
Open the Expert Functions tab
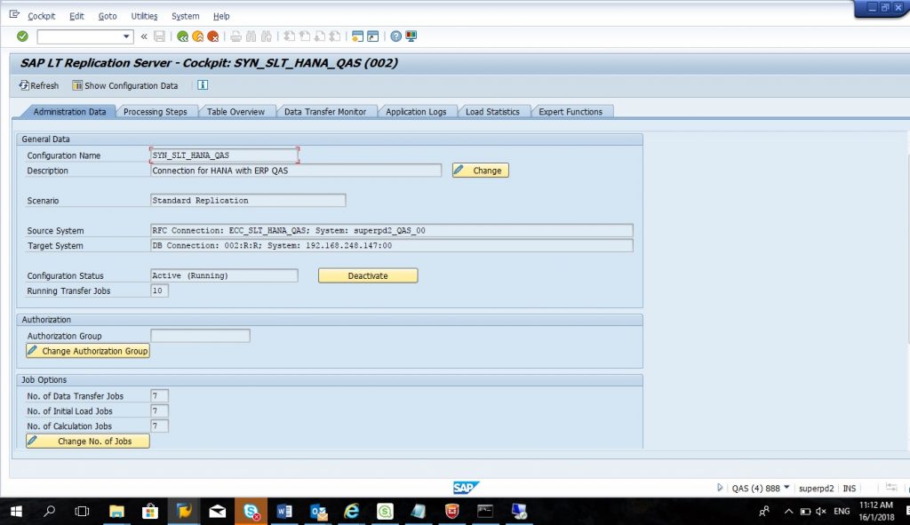(571, 112)
